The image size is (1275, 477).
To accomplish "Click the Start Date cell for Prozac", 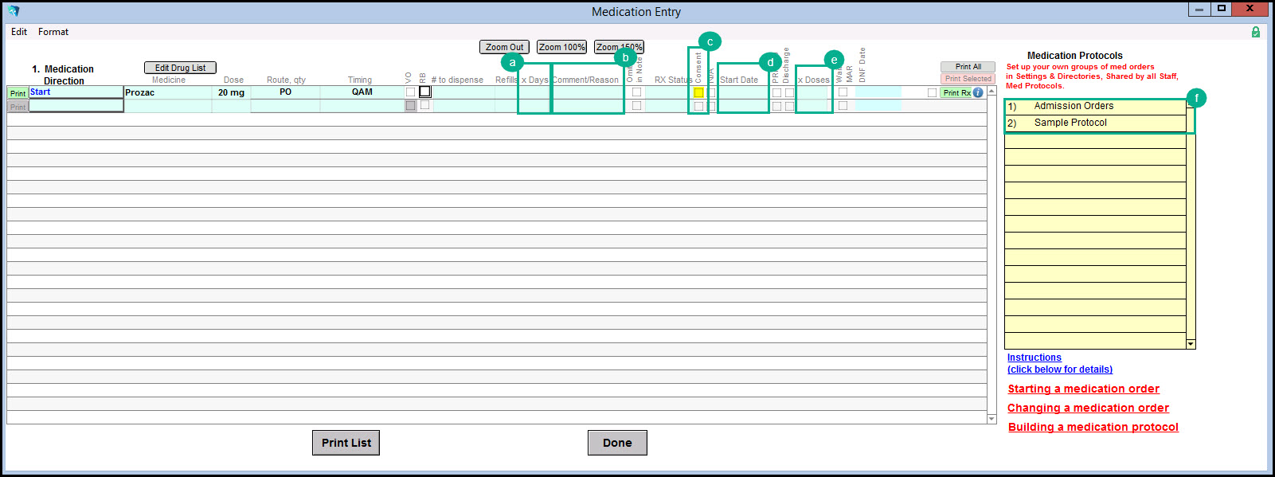I will tap(743, 92).
